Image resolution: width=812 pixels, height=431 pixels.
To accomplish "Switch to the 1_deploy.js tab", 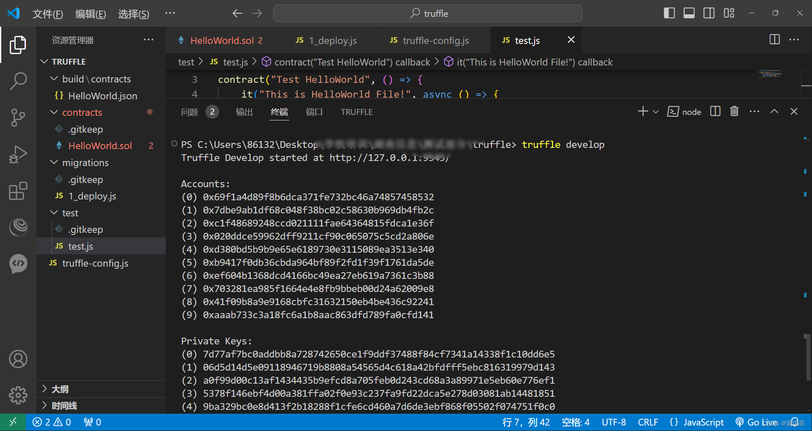I will pyautogui.click(x=331, y=40).
